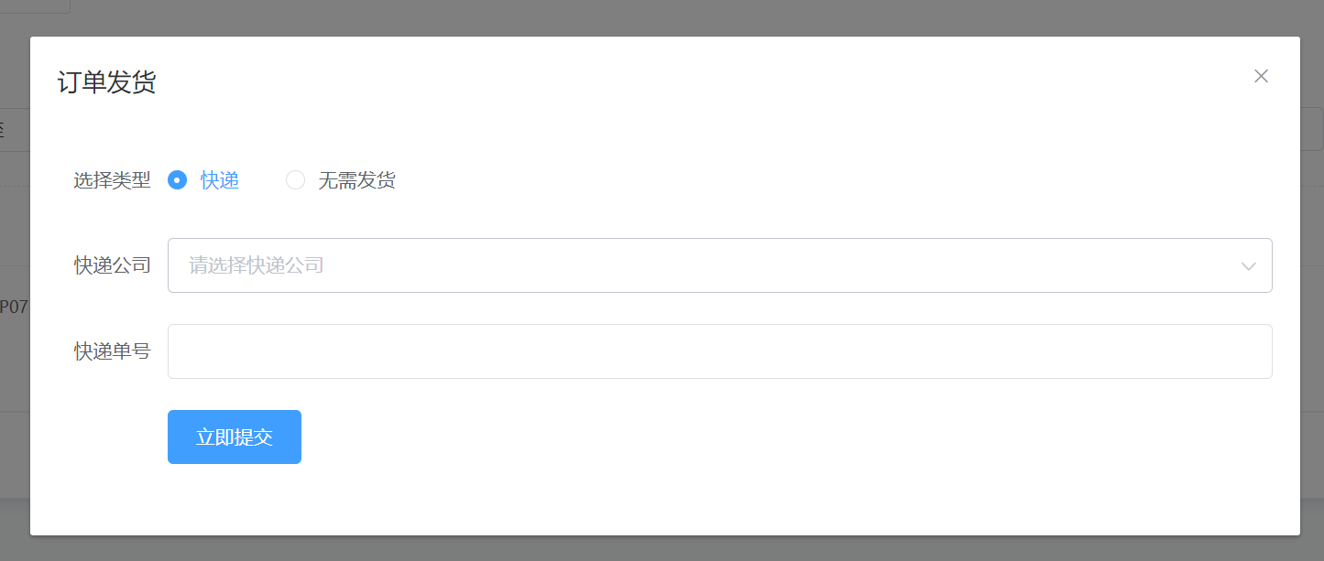
Task: Click the cut-off button at top-left corner
Action: 35,6
